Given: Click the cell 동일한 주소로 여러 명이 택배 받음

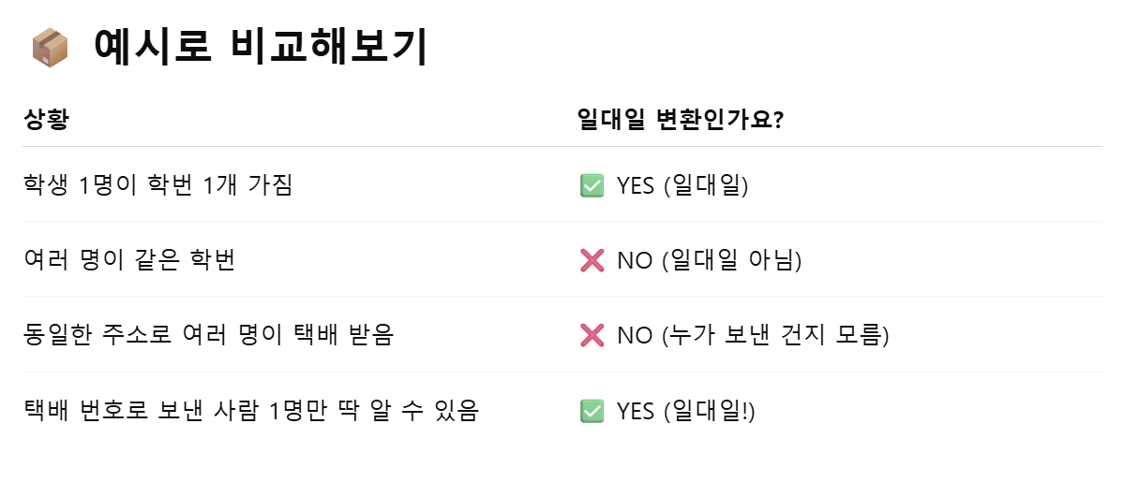Looking at the screenshot, I should [x=209, y=336].
